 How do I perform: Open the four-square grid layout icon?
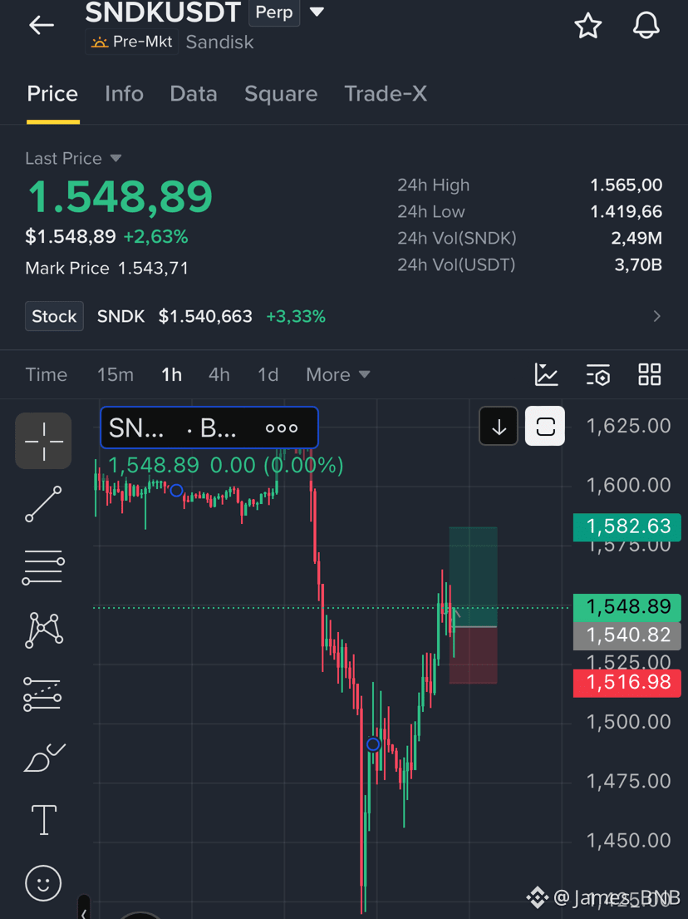click(649, 374)
